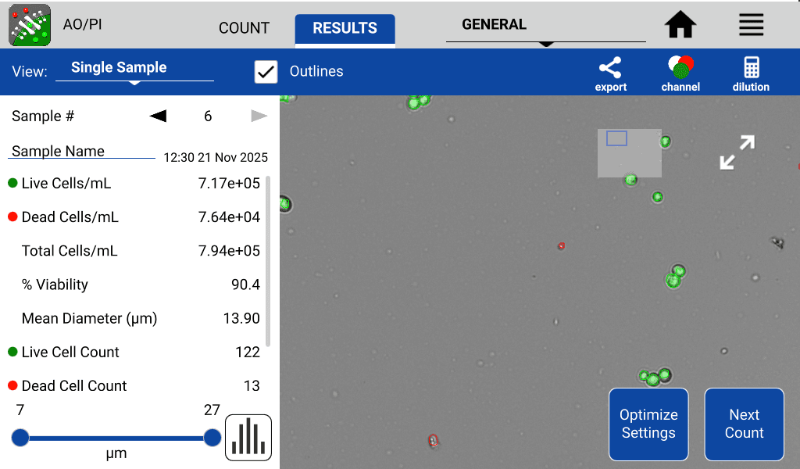Select the RESULTS tab
Viewport: 800px width, 469px height.
click(345, 28)
